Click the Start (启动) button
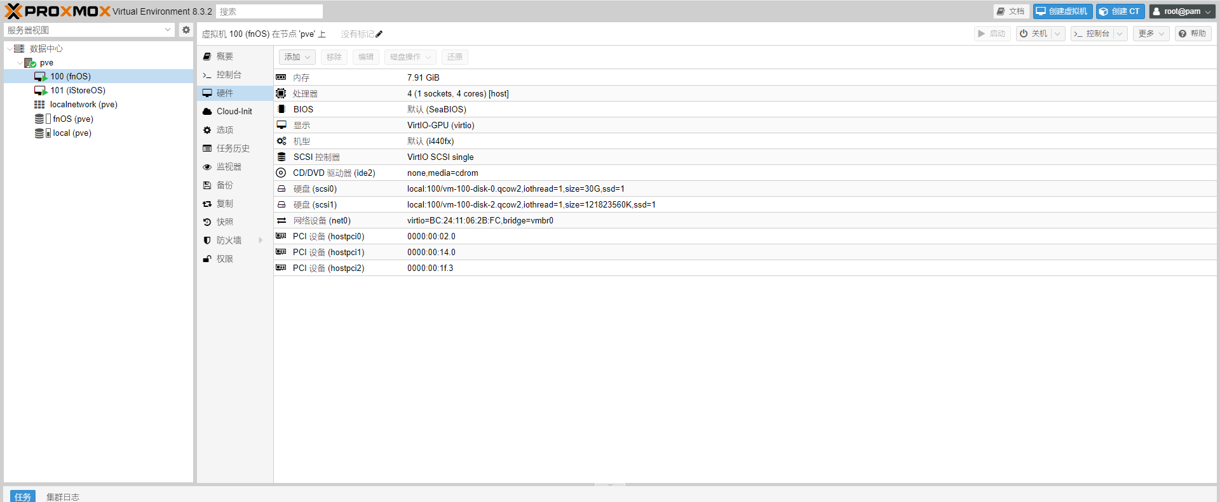 993,34
